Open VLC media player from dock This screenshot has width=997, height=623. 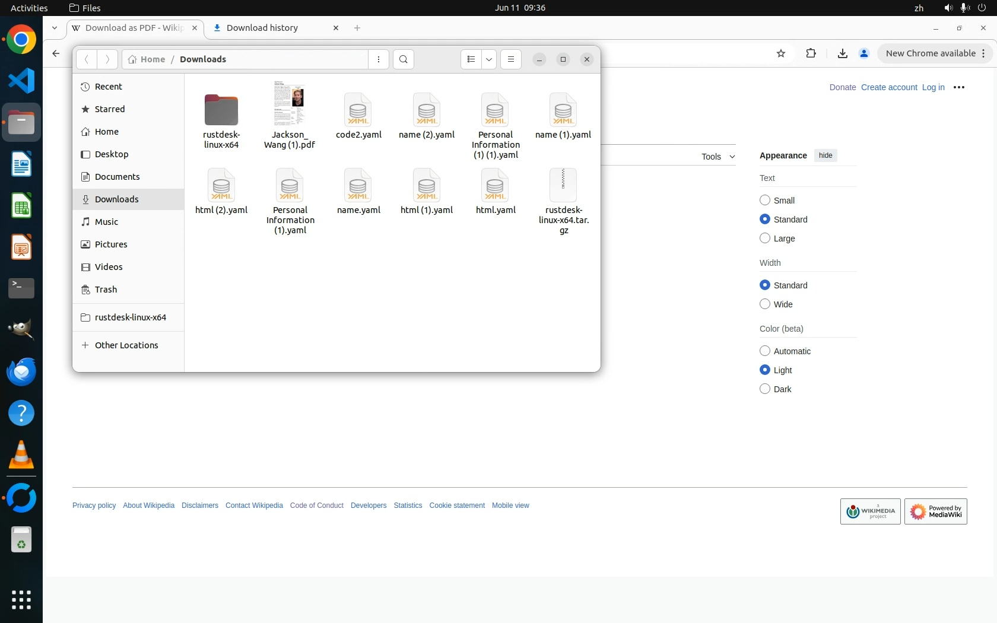(21, 456)
